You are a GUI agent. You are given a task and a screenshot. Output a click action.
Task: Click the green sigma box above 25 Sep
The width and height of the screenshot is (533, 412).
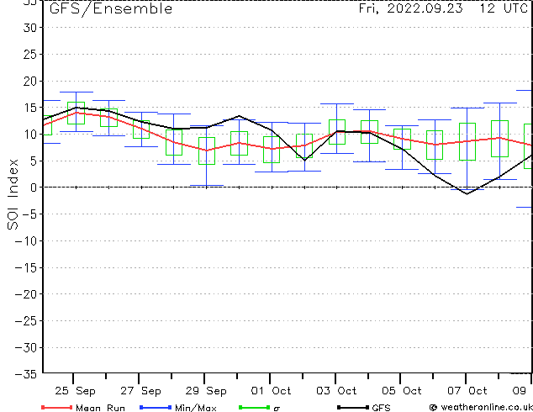(76, 113)
